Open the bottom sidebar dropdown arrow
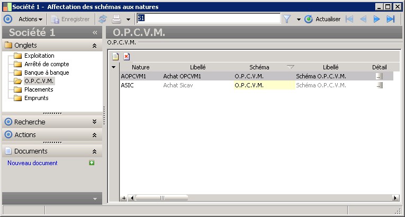405x217 pixels. (x=95, y=199)
